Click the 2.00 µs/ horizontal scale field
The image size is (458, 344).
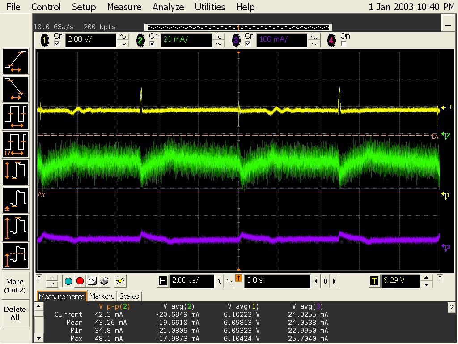(192, 281)
